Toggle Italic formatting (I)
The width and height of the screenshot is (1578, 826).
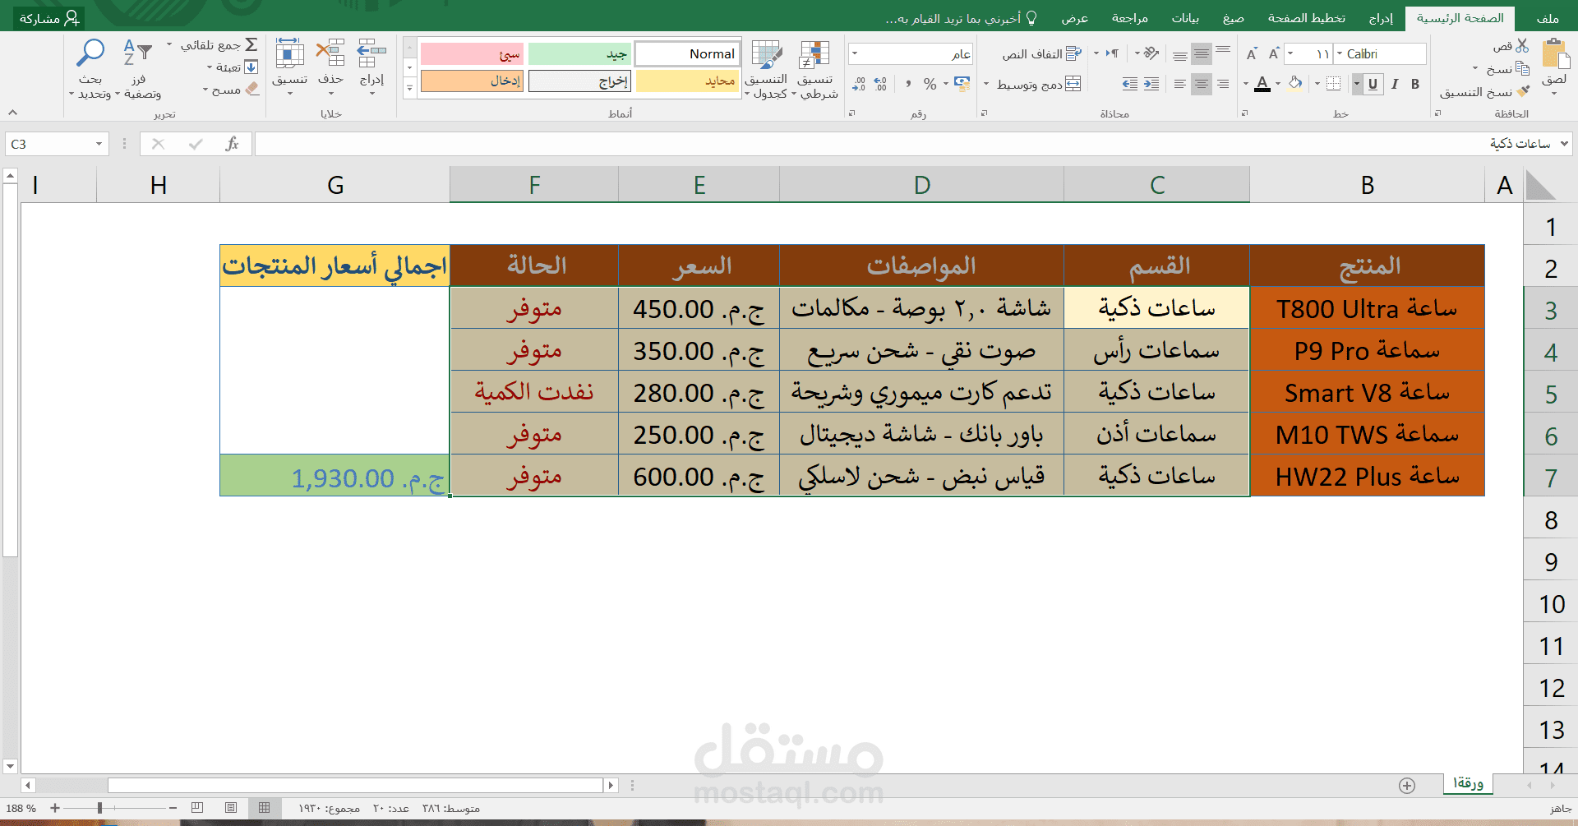click(1394, 84)
